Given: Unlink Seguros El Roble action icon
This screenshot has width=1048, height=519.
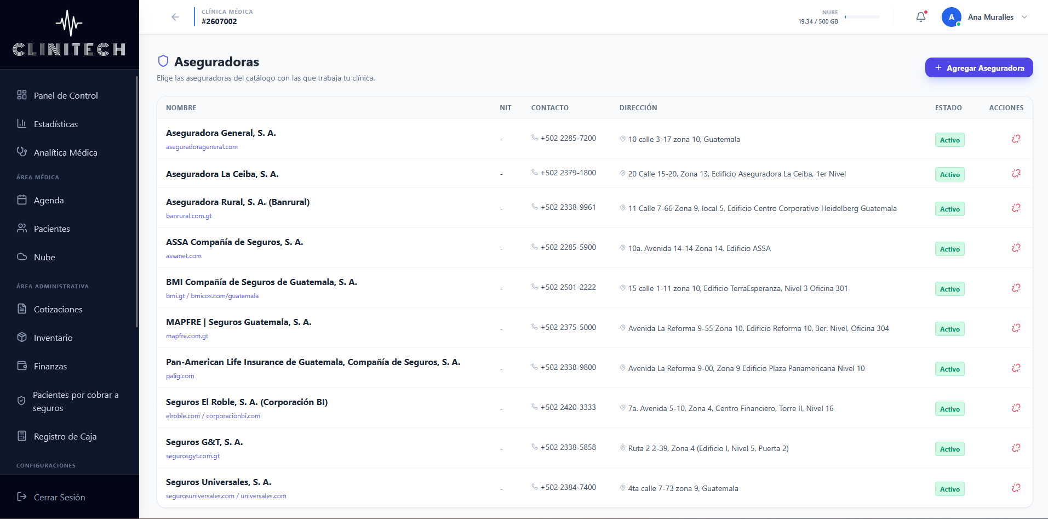Looking at the screenshot, I should [1016, 408].
